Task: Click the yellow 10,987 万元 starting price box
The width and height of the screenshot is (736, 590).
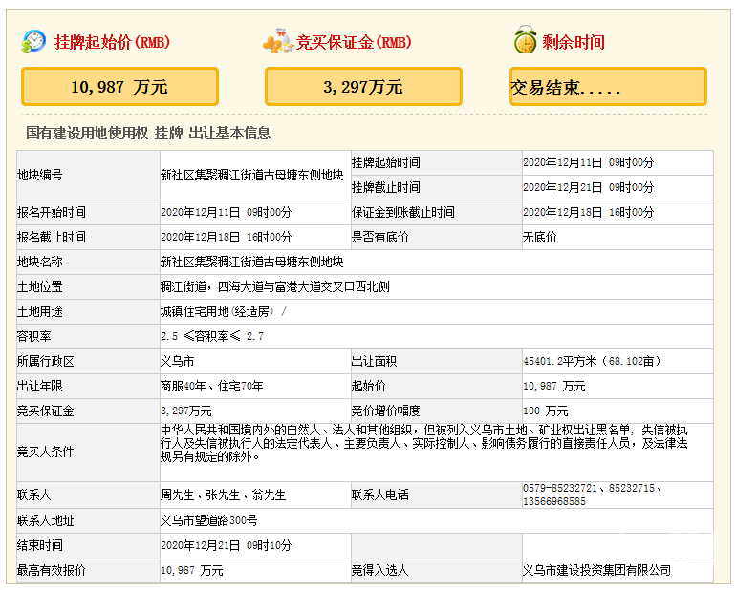Action: [119, 87]
